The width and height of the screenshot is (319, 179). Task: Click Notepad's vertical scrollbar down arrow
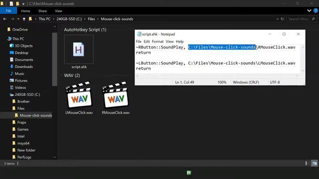(x=303, y=71)
